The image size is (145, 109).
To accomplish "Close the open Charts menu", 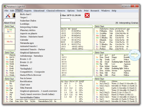I will coord(19,11).
